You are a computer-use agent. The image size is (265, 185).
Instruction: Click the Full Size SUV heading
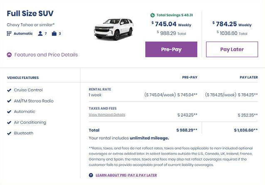click(x=30, y=13)
